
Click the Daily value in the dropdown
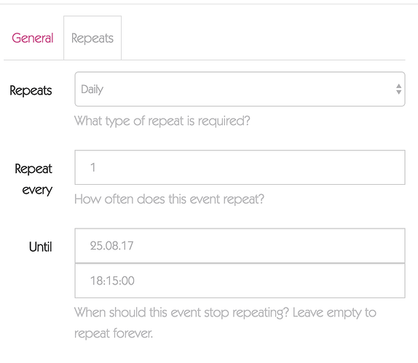(92, 89)
